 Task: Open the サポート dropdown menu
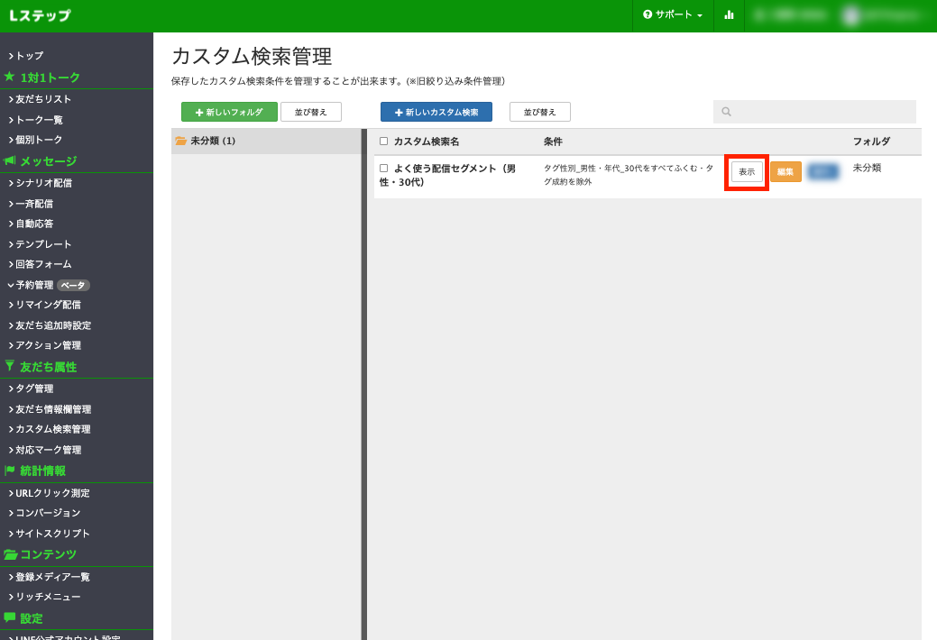(x=672, y=15)
